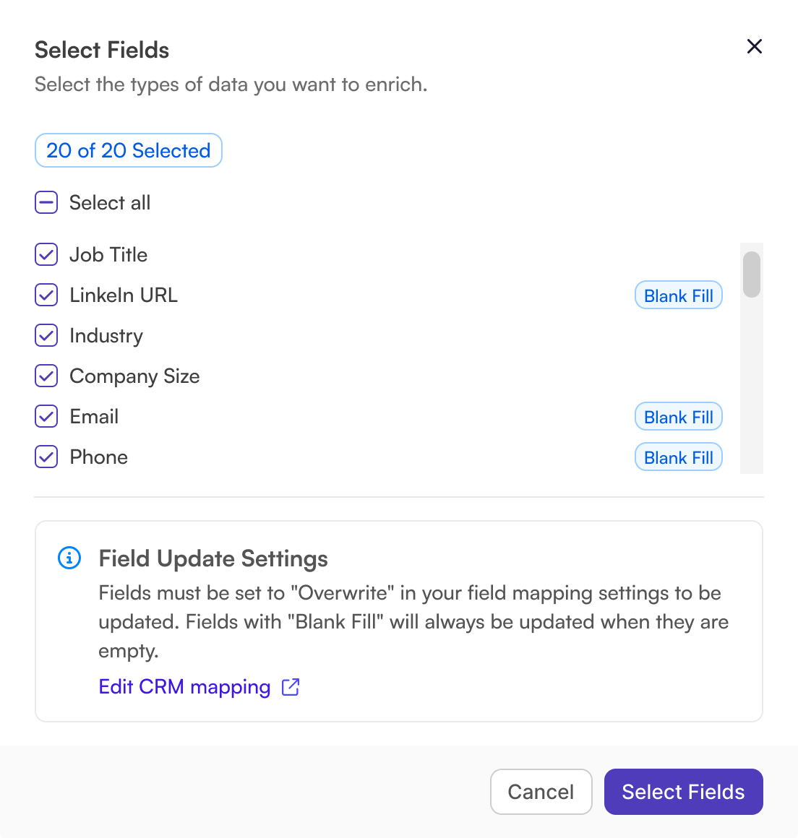The height and width of the screenshot is (838, 798).
Task: Click the 20 of 20 Selected badge
Action: pos(129,150)
